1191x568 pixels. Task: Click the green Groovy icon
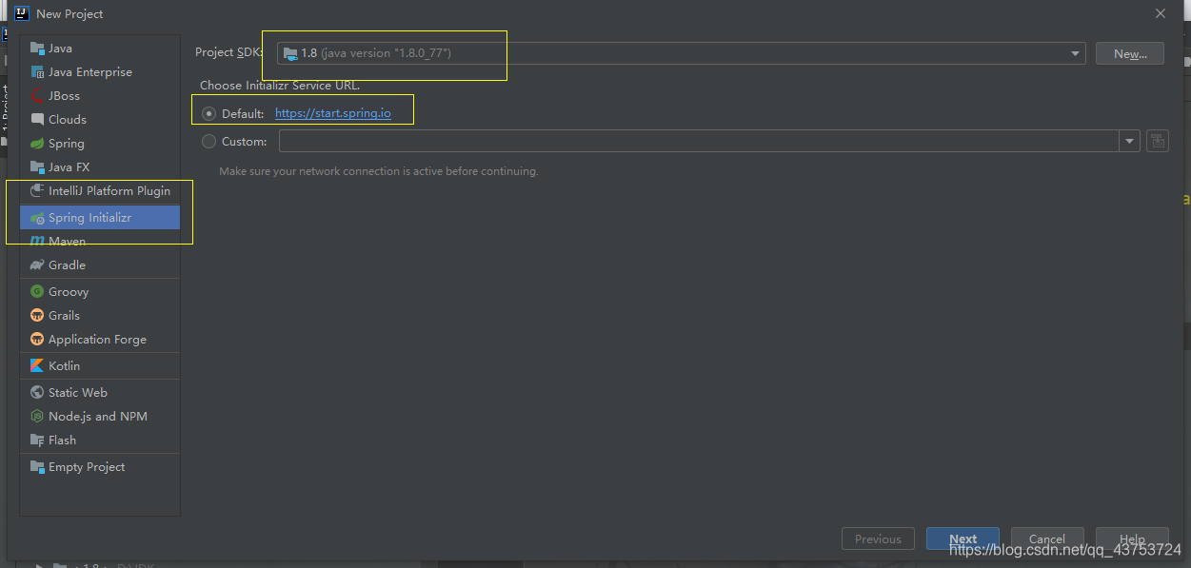coord(37,292)
